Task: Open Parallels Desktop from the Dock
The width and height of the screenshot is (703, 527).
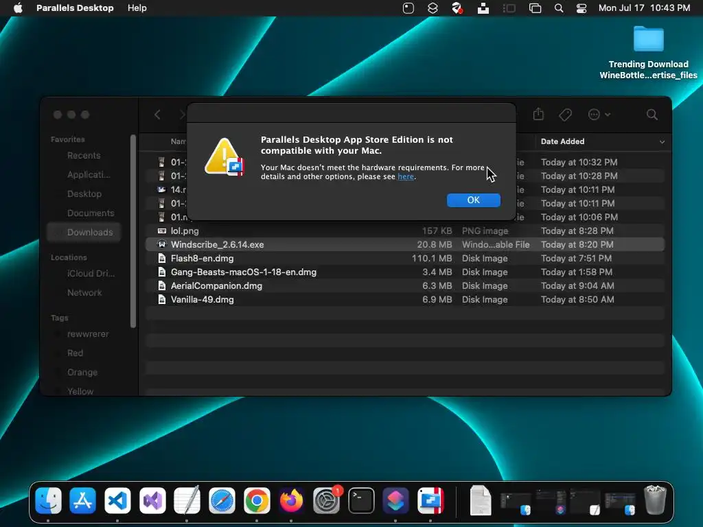Action: tap(431, 500)
